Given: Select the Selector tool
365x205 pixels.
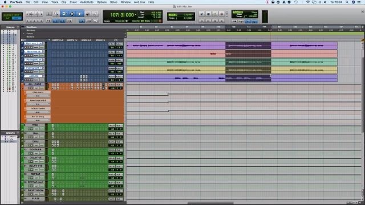Looking at the screenshot, I should click(x=72, y=14).
